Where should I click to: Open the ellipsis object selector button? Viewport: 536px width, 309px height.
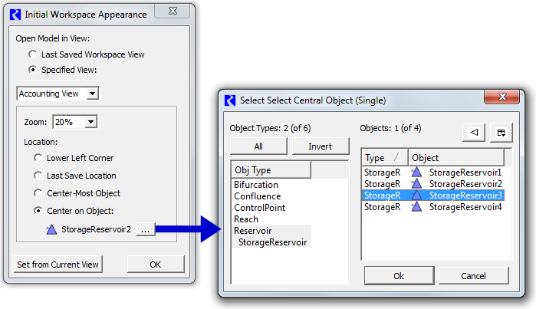point(145,229)
